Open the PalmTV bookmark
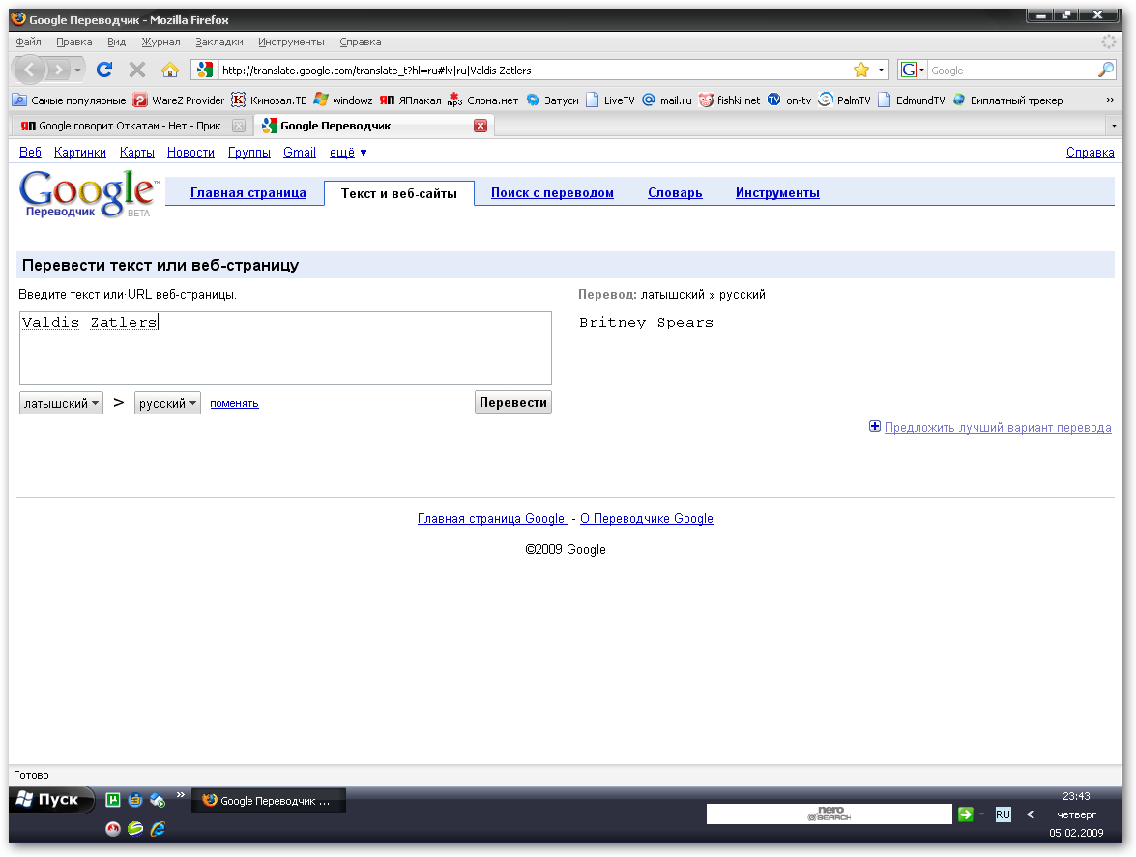1136x857 pixels. [844, 100]
